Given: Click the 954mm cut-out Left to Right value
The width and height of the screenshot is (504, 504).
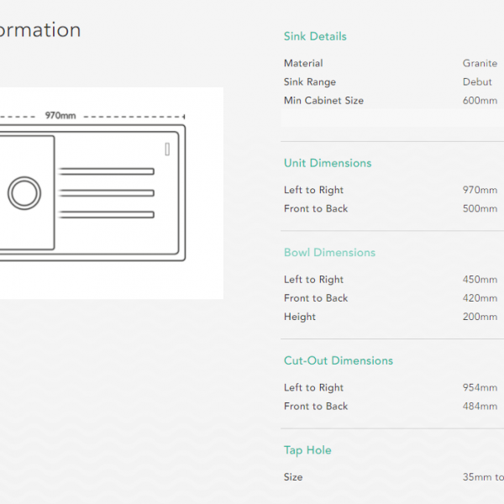Looking at the screenshot, I should pos(480,387).
